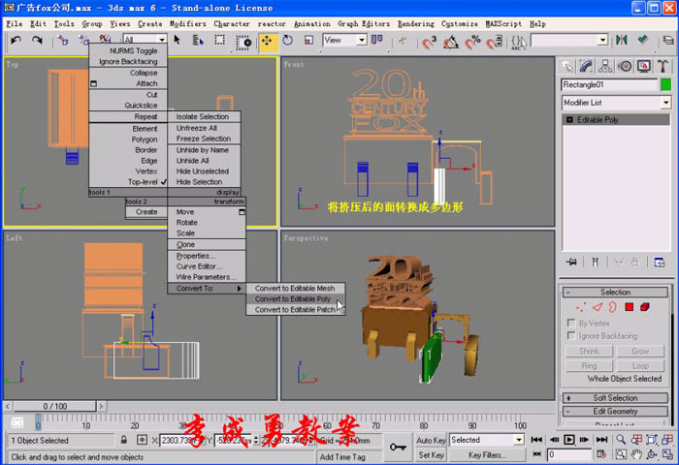Click the Play Animation button

point(569,440)
